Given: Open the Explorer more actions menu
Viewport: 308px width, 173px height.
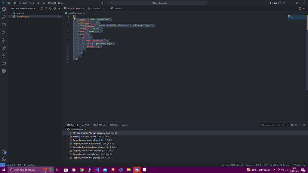Looking at the screenshot, I should coord(58,8).
